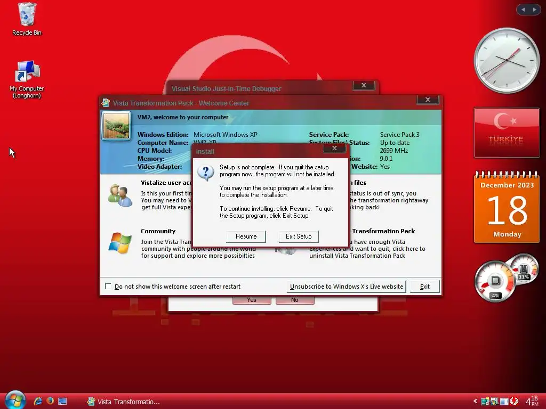This screenshot has height=409, width=546.
Task: Click the first green monitor tray icon
Action: 485,402
